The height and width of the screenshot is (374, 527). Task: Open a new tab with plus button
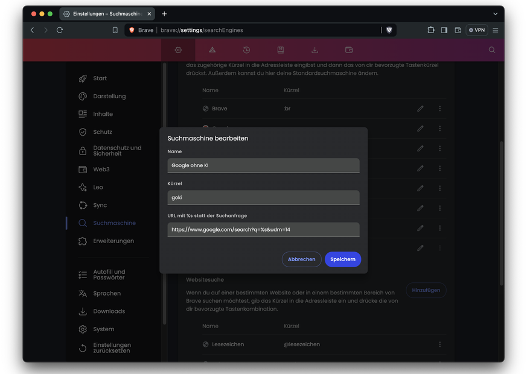point(164,14)
